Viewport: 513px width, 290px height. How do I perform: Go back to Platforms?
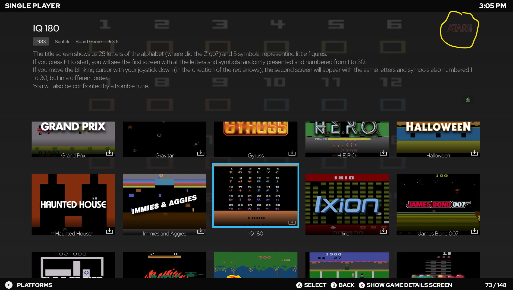[34, 285]
